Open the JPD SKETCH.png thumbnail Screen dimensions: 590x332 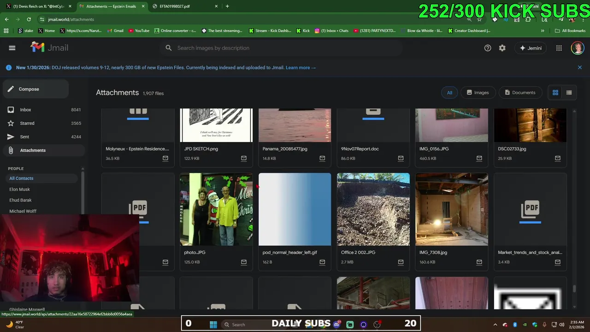click(x=216, y=125)
